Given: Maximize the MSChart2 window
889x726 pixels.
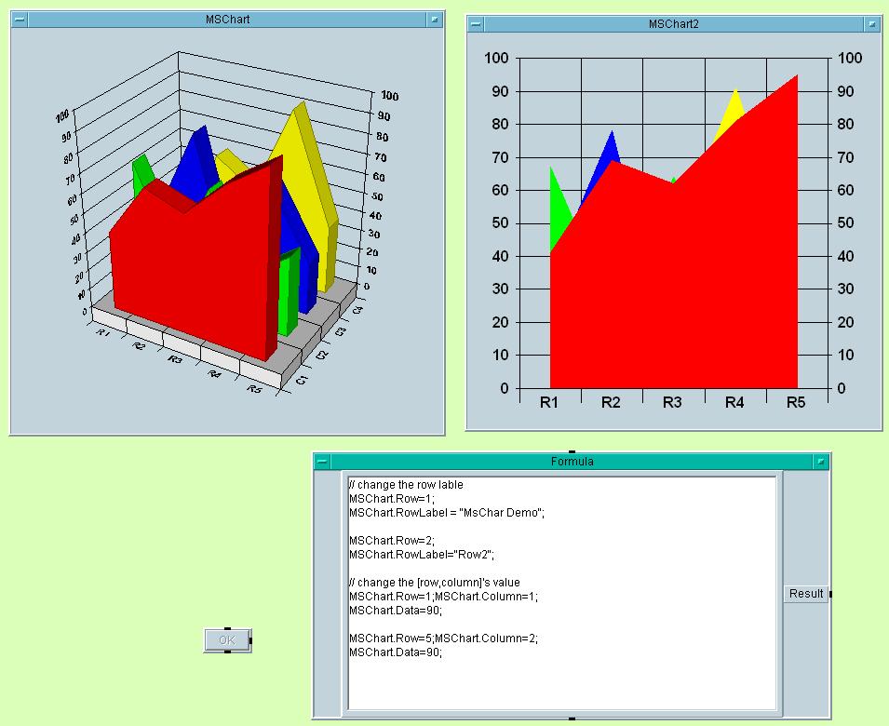Looking at the screenshot, I should [871, 24].
